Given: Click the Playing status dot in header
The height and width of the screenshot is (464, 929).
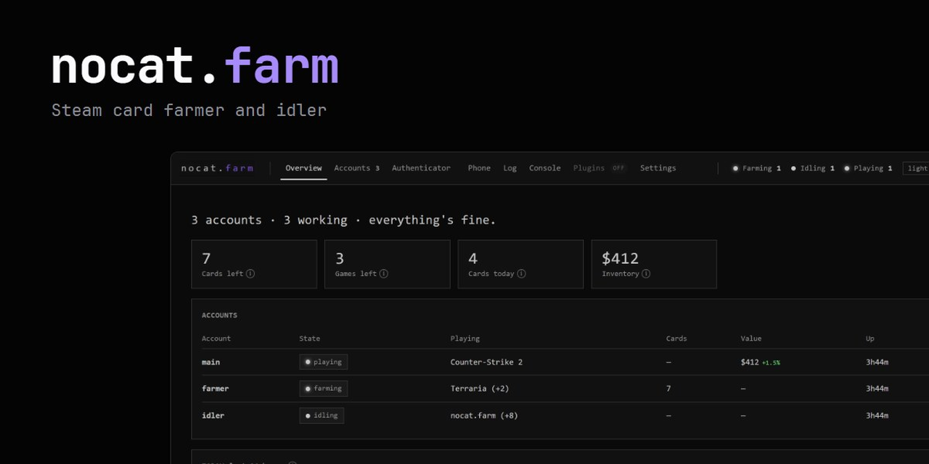Looking at the screenshot, I should click(846, 168).
